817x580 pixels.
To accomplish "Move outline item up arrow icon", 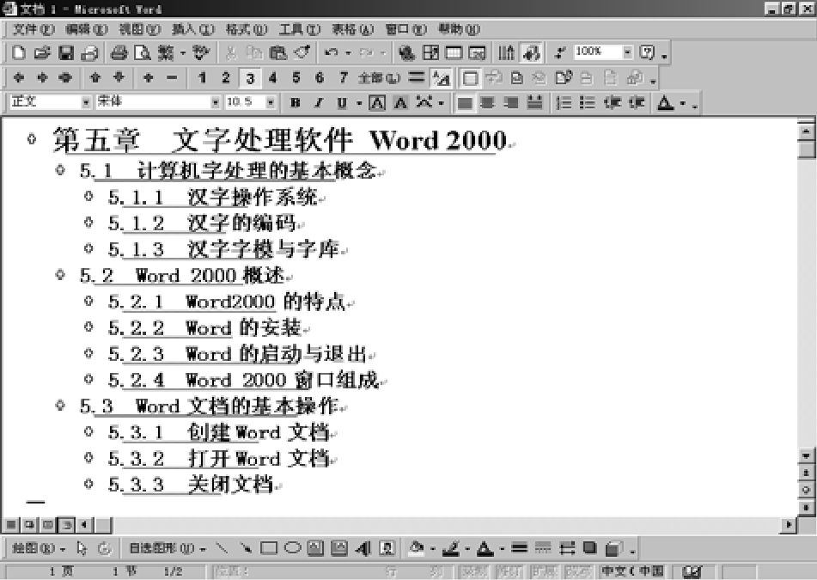I will click(x=95, y=77).
